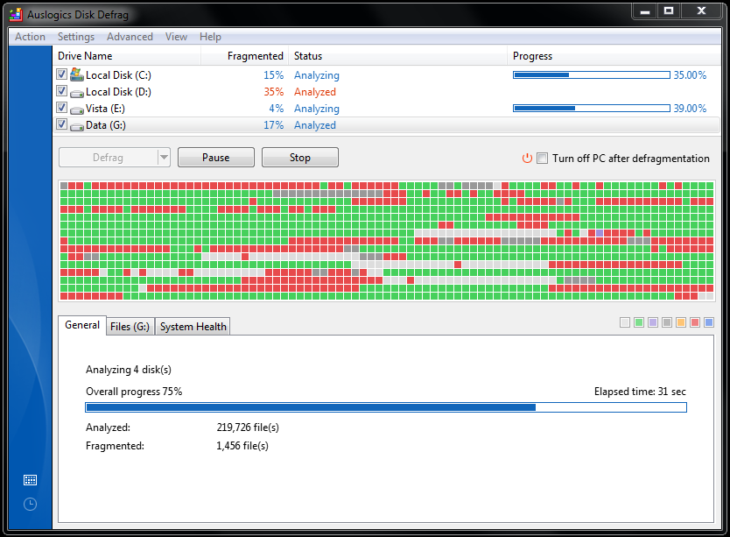Open the Settings menu
Screen dimensions: 730x537
point(76,37)
